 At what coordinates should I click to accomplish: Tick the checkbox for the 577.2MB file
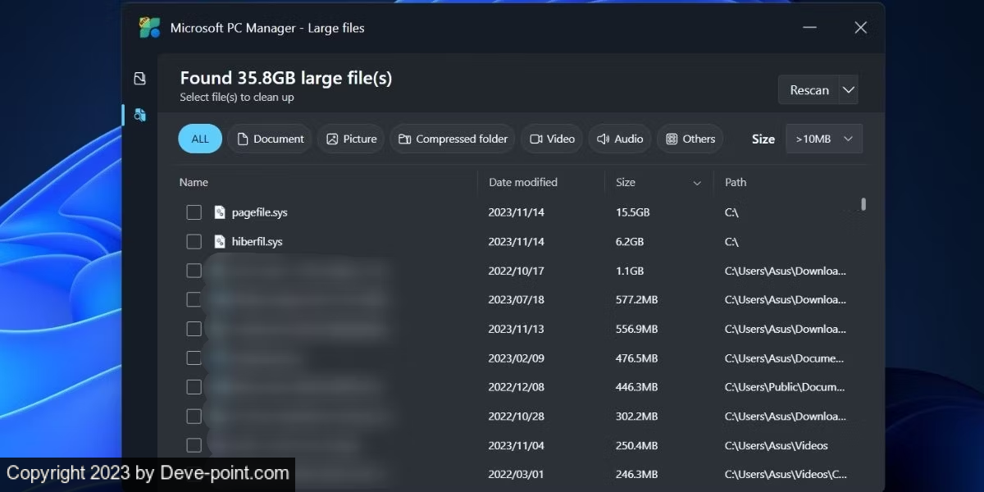pyautogui.click(x=194, y=299)
